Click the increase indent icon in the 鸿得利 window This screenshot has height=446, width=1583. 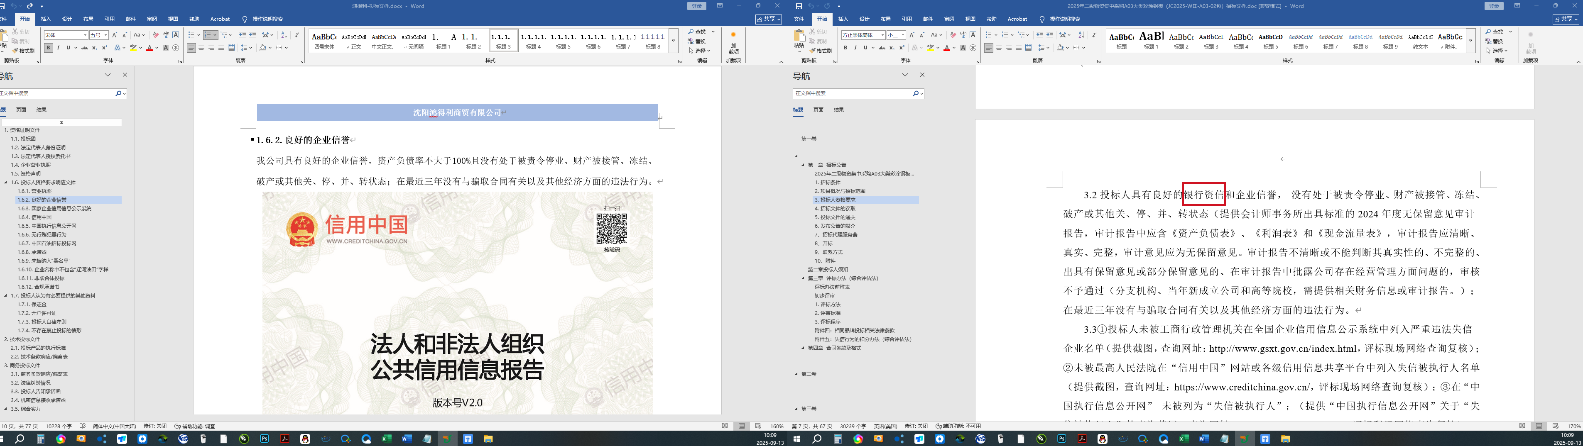252,35
